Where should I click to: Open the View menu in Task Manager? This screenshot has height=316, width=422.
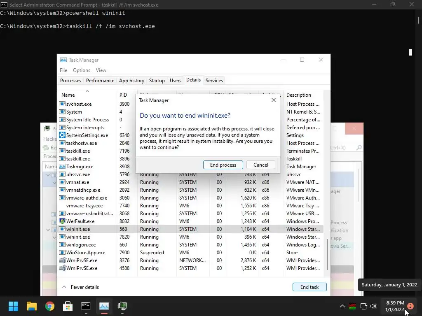(101, 70)
